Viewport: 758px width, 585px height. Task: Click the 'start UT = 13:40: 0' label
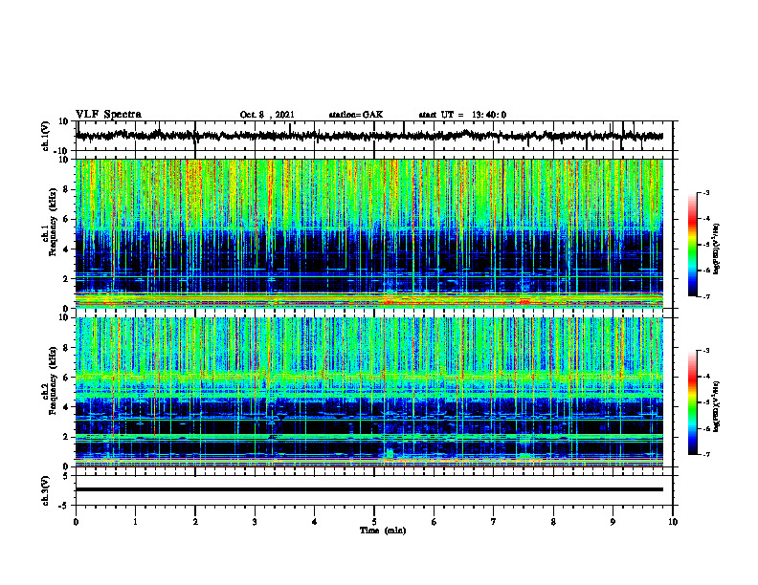[462, 115]
